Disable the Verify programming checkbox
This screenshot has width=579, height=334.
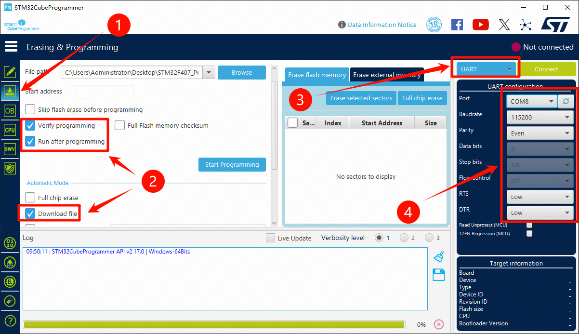click(x=30, y=125)
